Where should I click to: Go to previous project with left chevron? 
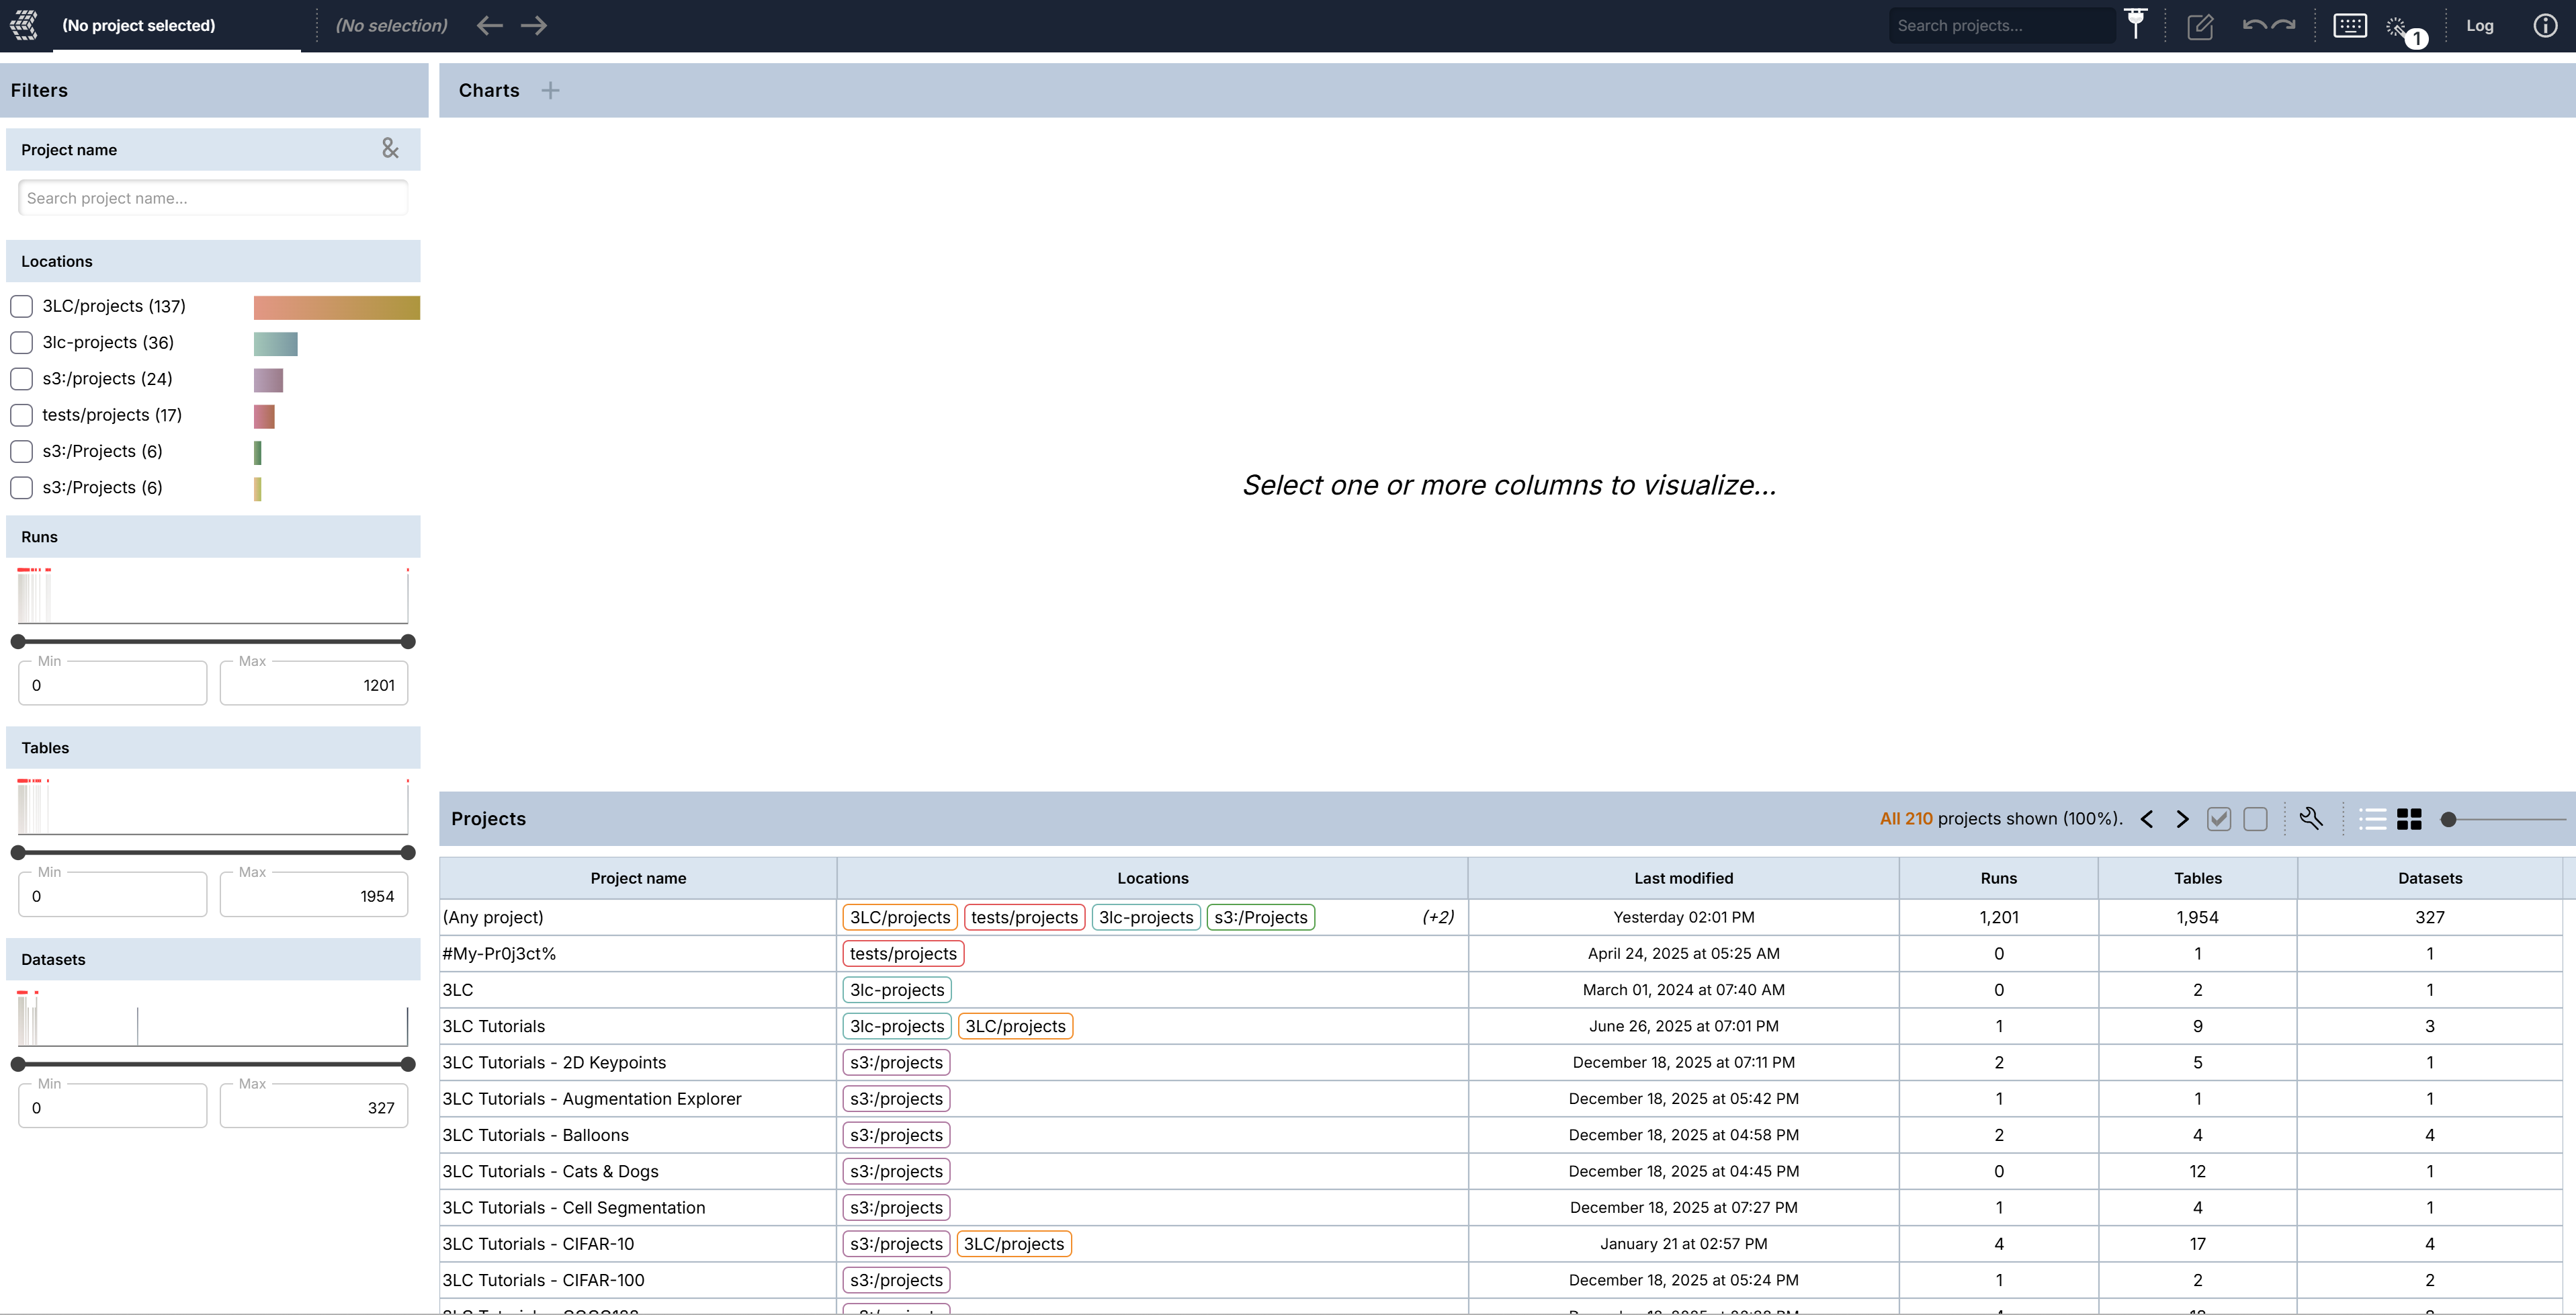(x=2147, y=819)
